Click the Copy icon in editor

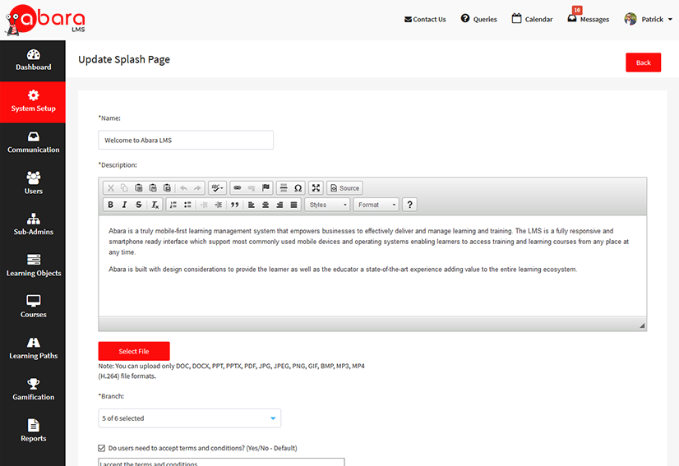(124, 188)
